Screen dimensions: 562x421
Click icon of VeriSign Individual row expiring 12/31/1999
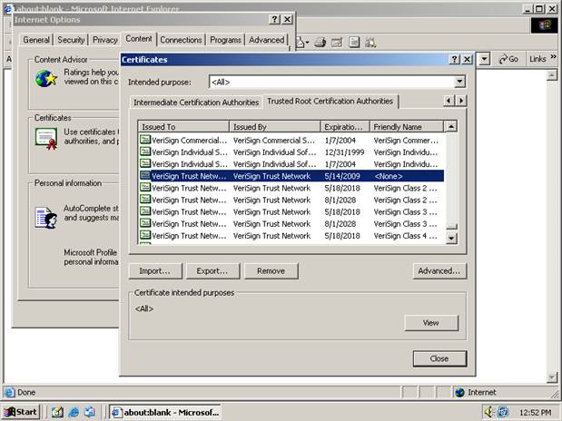pyautogui.click(x=144, y=152)
